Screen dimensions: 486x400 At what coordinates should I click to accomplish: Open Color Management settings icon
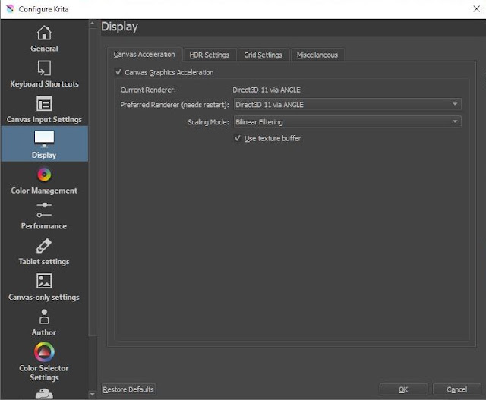pyautogui.click(x=44, y=175)
